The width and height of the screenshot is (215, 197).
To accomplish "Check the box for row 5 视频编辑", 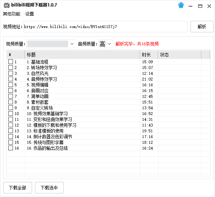I will pos(10,85).
